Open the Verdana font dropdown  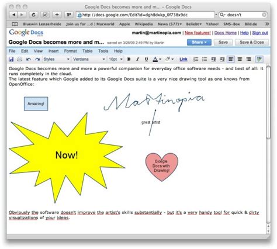89,59
